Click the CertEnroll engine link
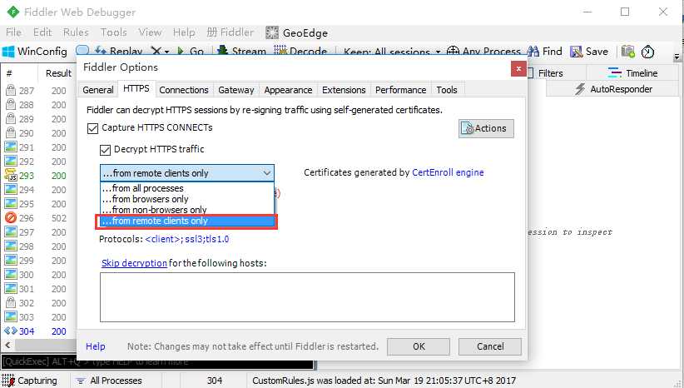Screen dimensions: 684x388 (x=448, y=172)
